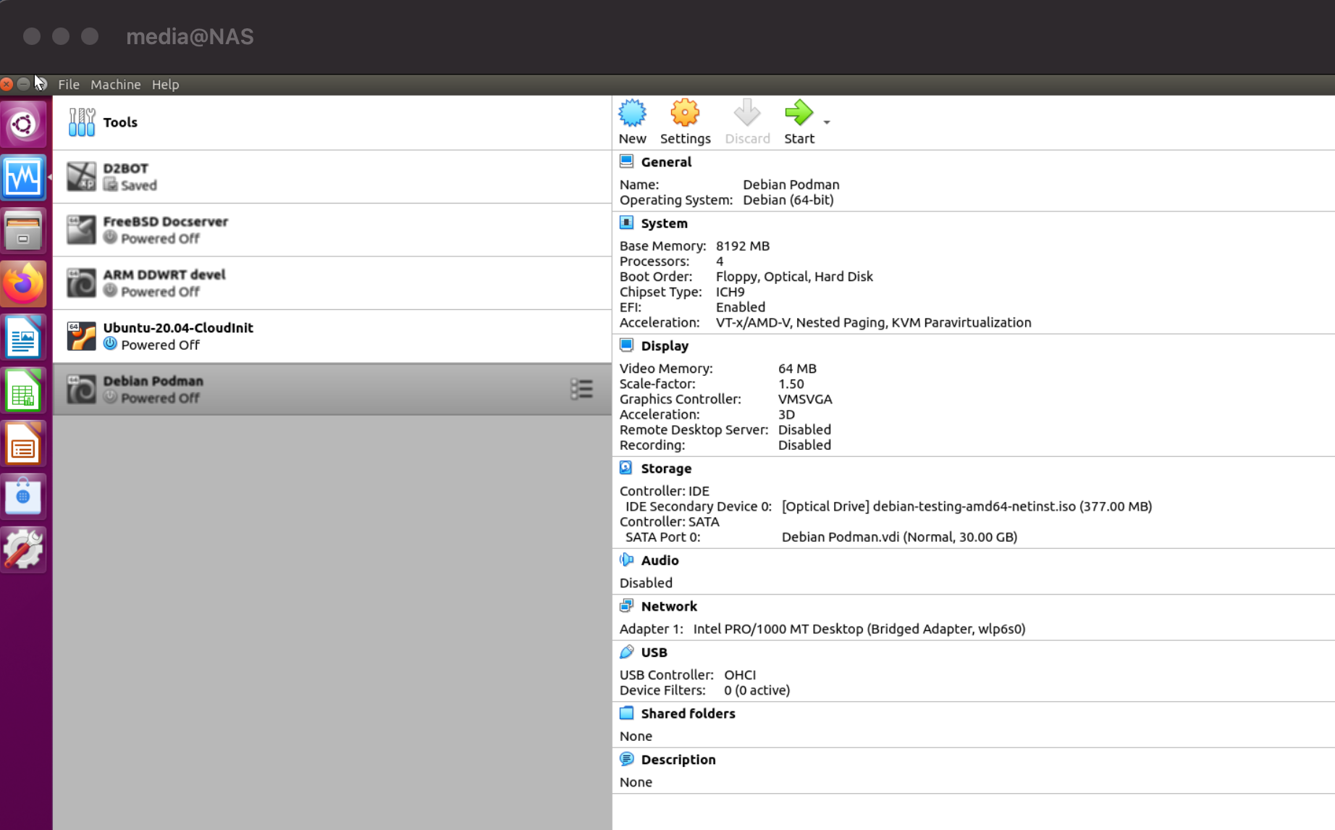Select the Ubuntu-20.04-CloudInit machine
The width and height of the screenshot is (1335, 830).
[x=332, y=336]
